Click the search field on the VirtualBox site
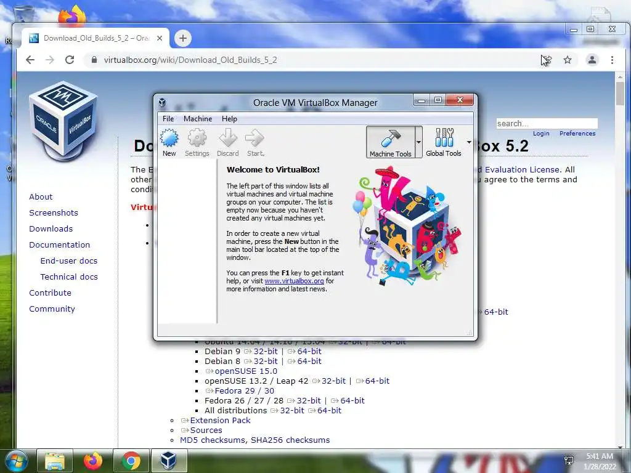The height and width of the screenshot is (473, 631). coord(547,123)
